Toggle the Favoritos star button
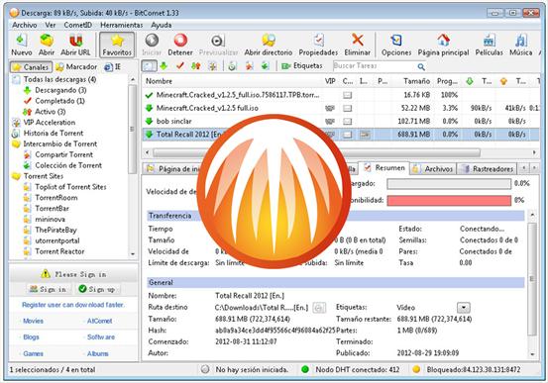This screenshot has height=383, width=548. tap(117, 45)
